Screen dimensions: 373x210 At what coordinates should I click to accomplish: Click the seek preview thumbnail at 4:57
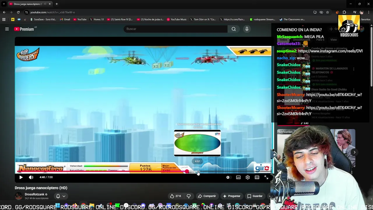click(x=197, y=143)
